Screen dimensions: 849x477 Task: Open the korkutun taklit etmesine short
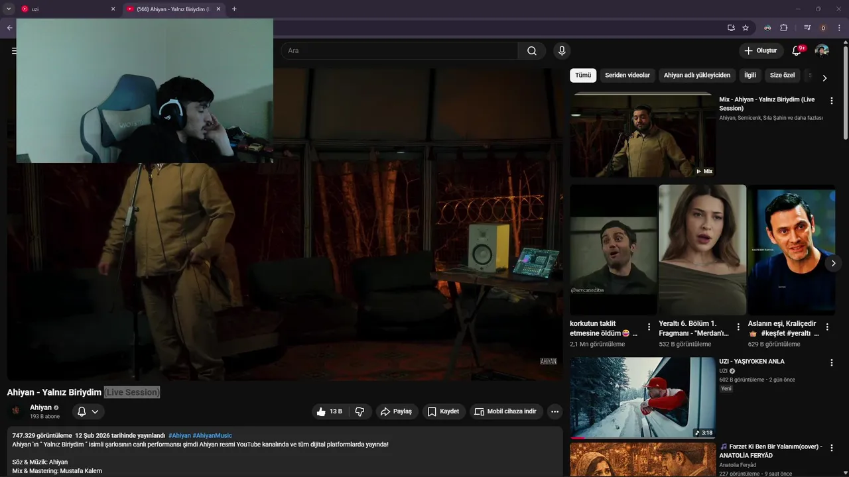614,249
